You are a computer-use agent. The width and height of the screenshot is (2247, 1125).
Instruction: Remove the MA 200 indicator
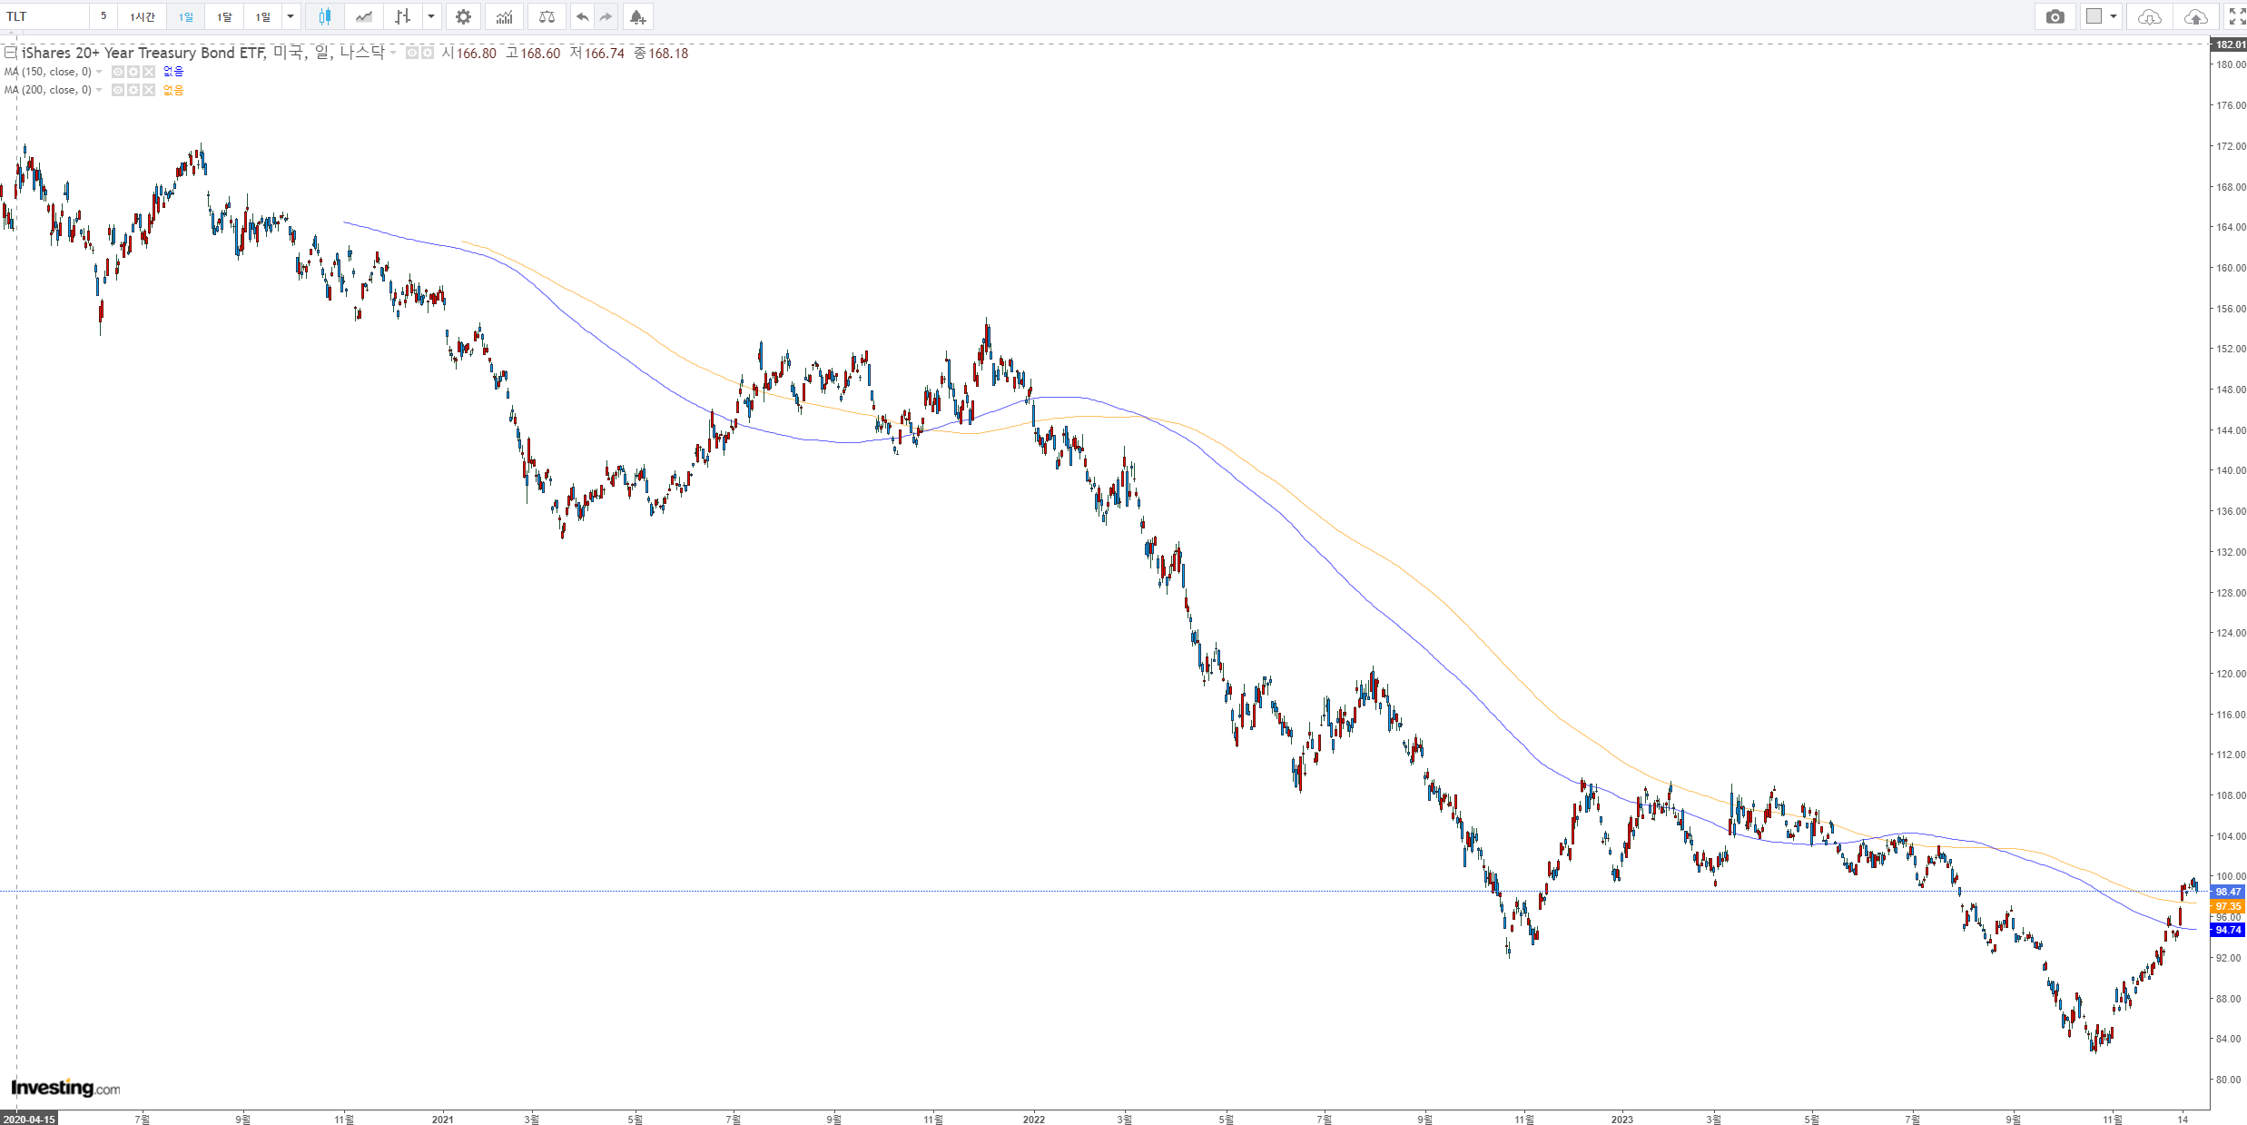[149, 90]
